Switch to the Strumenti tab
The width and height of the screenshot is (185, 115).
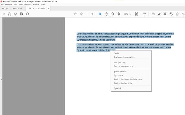pyautogui.click(x=17, y=8)
